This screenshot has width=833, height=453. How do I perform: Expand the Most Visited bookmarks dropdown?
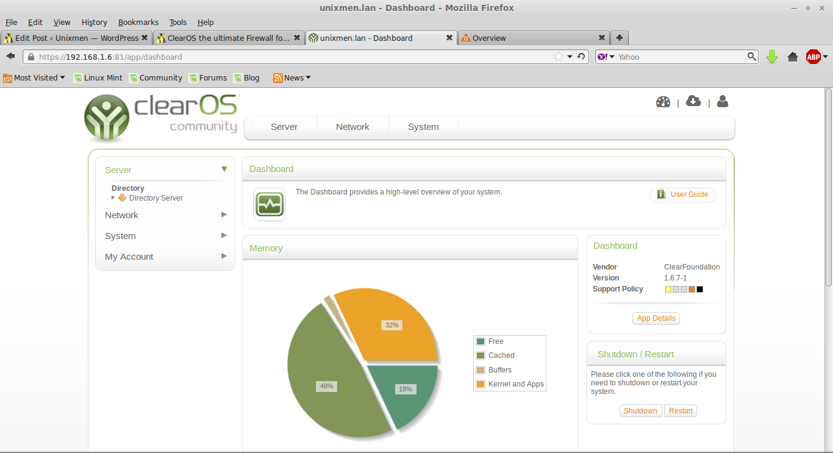pos(34,77)
